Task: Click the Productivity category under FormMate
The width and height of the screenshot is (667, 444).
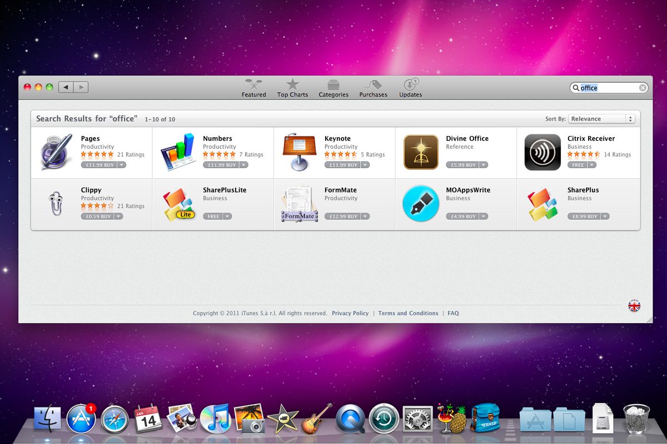Action: click(341, 198)
